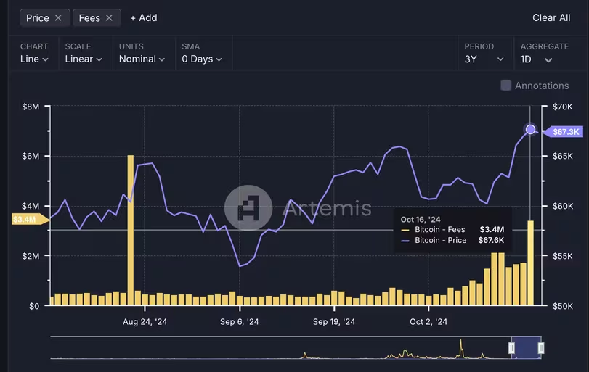Screen dimensions: 589x372
Task: Open the SMA dropdown showing 0 Days
Action: (202, 59)
